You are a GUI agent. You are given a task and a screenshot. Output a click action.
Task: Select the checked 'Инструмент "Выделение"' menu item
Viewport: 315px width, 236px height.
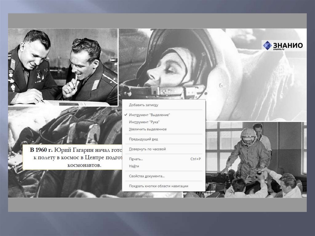pos(164,115)
